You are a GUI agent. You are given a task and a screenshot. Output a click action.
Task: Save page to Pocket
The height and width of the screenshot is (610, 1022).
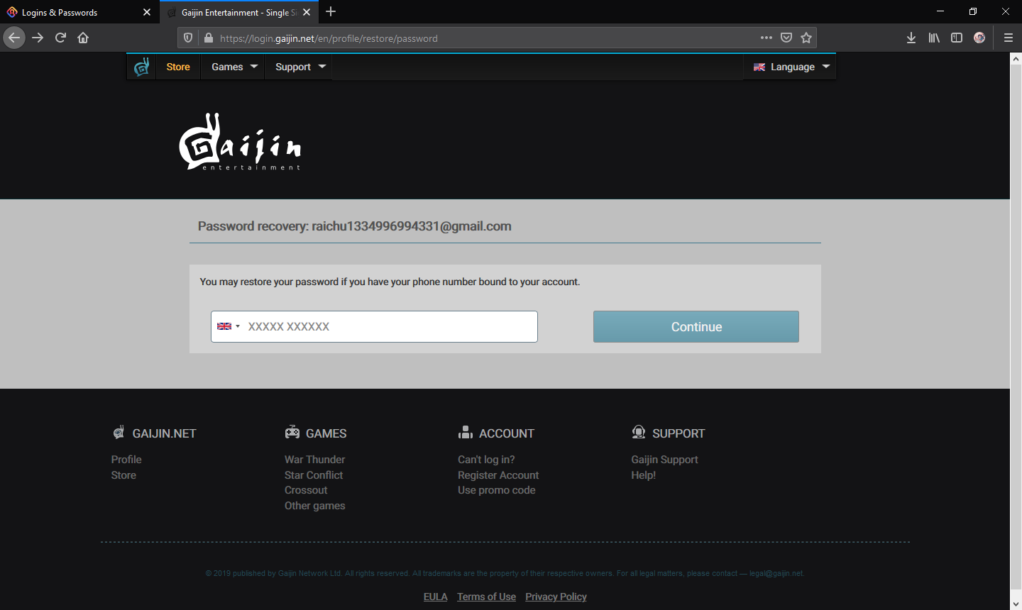[786, 38]
